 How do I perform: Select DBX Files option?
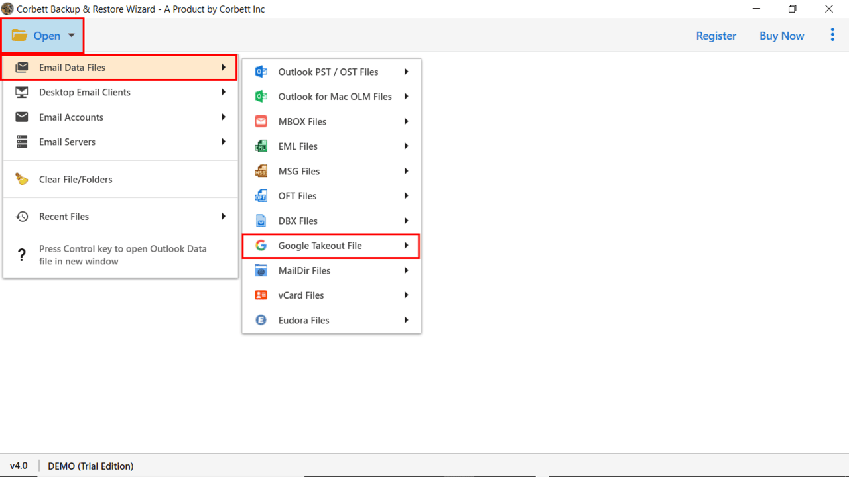point(332,221)
